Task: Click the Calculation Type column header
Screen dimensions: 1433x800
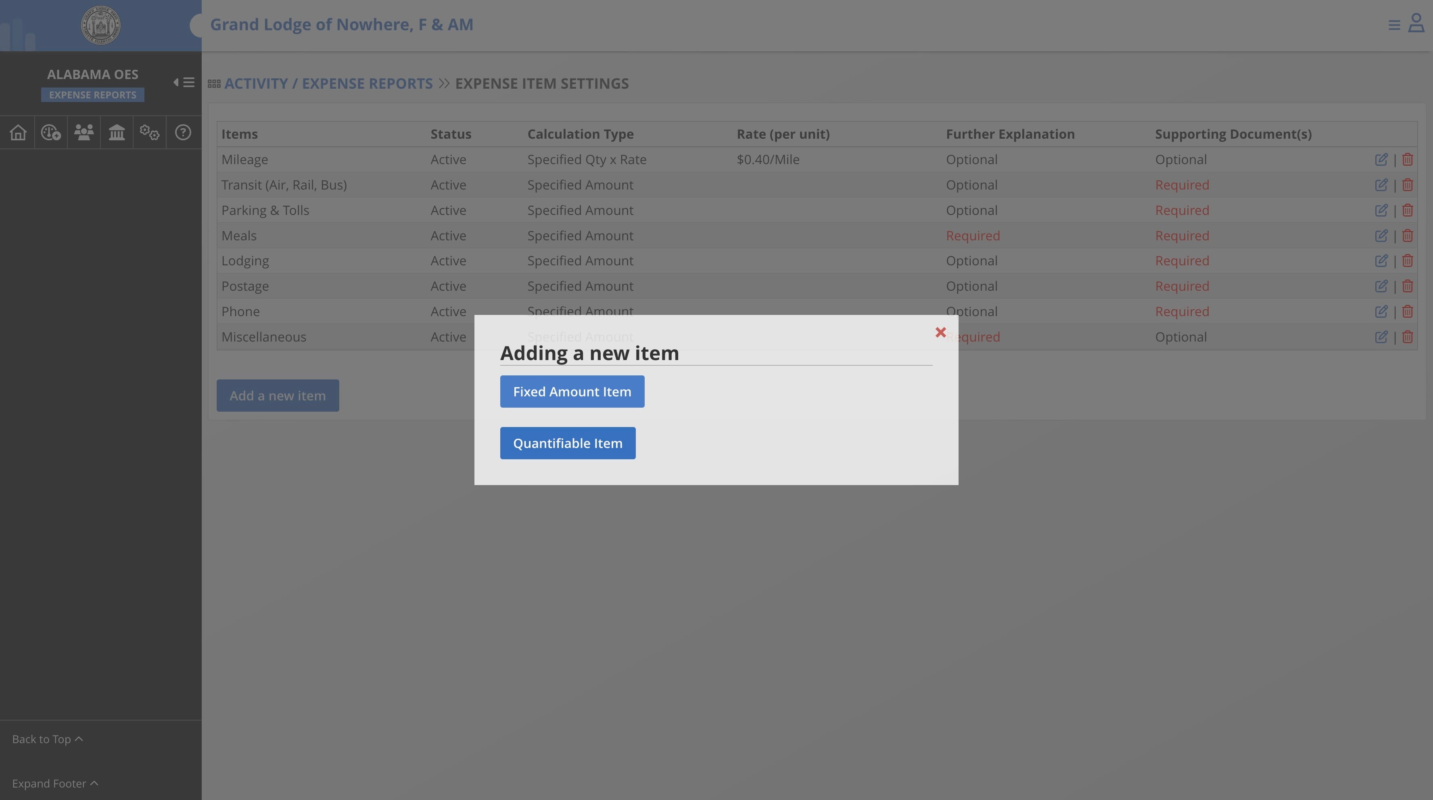Action: (x=580, y=134)
